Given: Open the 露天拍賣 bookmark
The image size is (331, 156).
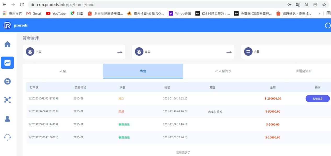Looking at the screenshot, I should point(146,14).
